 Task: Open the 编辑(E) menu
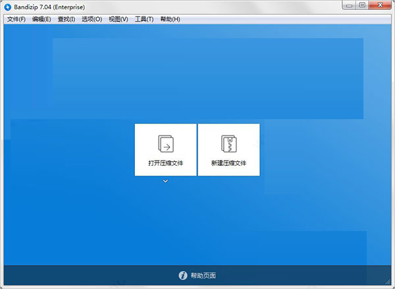(41, 19)
